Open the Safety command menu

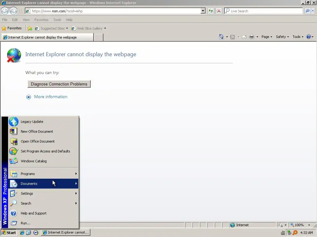pos(282,37)
